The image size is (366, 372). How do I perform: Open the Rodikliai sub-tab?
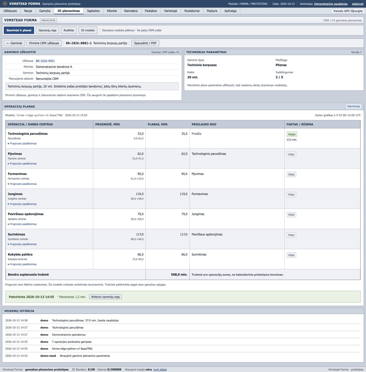(x=69, y=30)
